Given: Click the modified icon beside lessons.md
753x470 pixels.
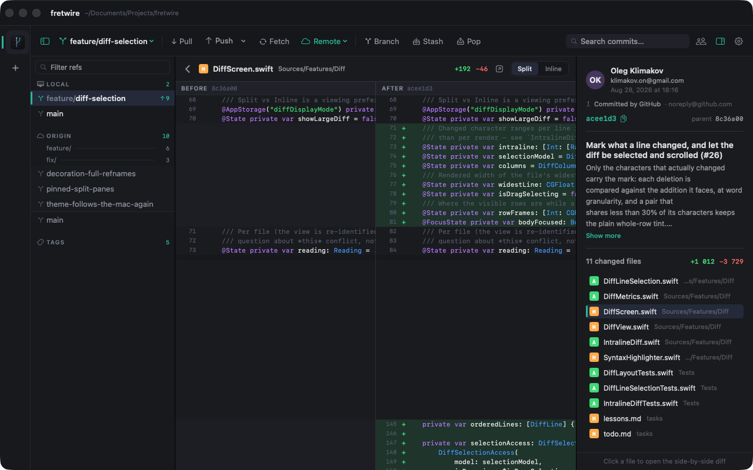Looking at the screenshot, I should 594,418.
